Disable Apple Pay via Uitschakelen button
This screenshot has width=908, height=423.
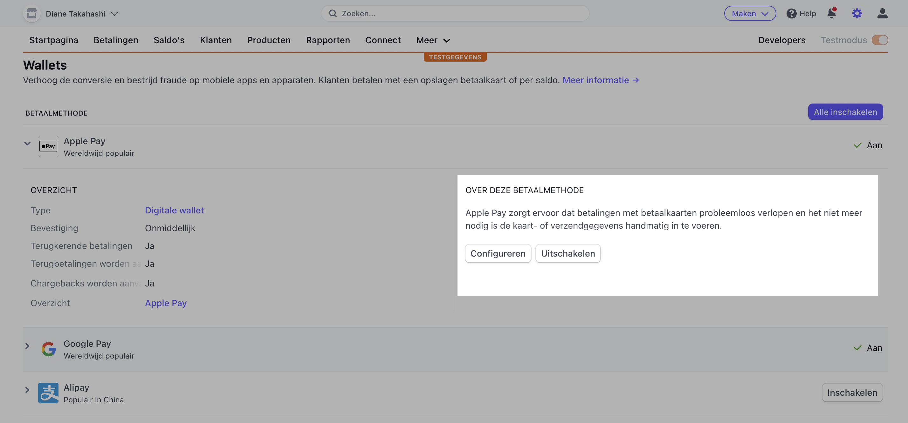[567, 253]
